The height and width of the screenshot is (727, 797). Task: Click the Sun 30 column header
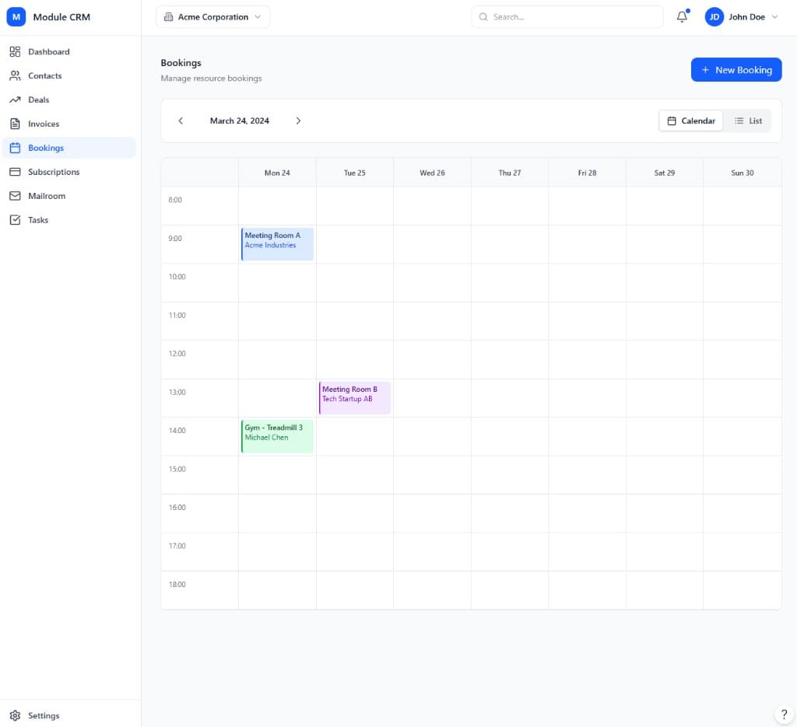pos(742,173)
